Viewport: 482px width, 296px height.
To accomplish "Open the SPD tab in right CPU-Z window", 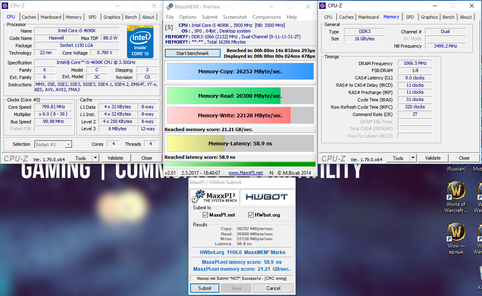I will tap(410, 17).
